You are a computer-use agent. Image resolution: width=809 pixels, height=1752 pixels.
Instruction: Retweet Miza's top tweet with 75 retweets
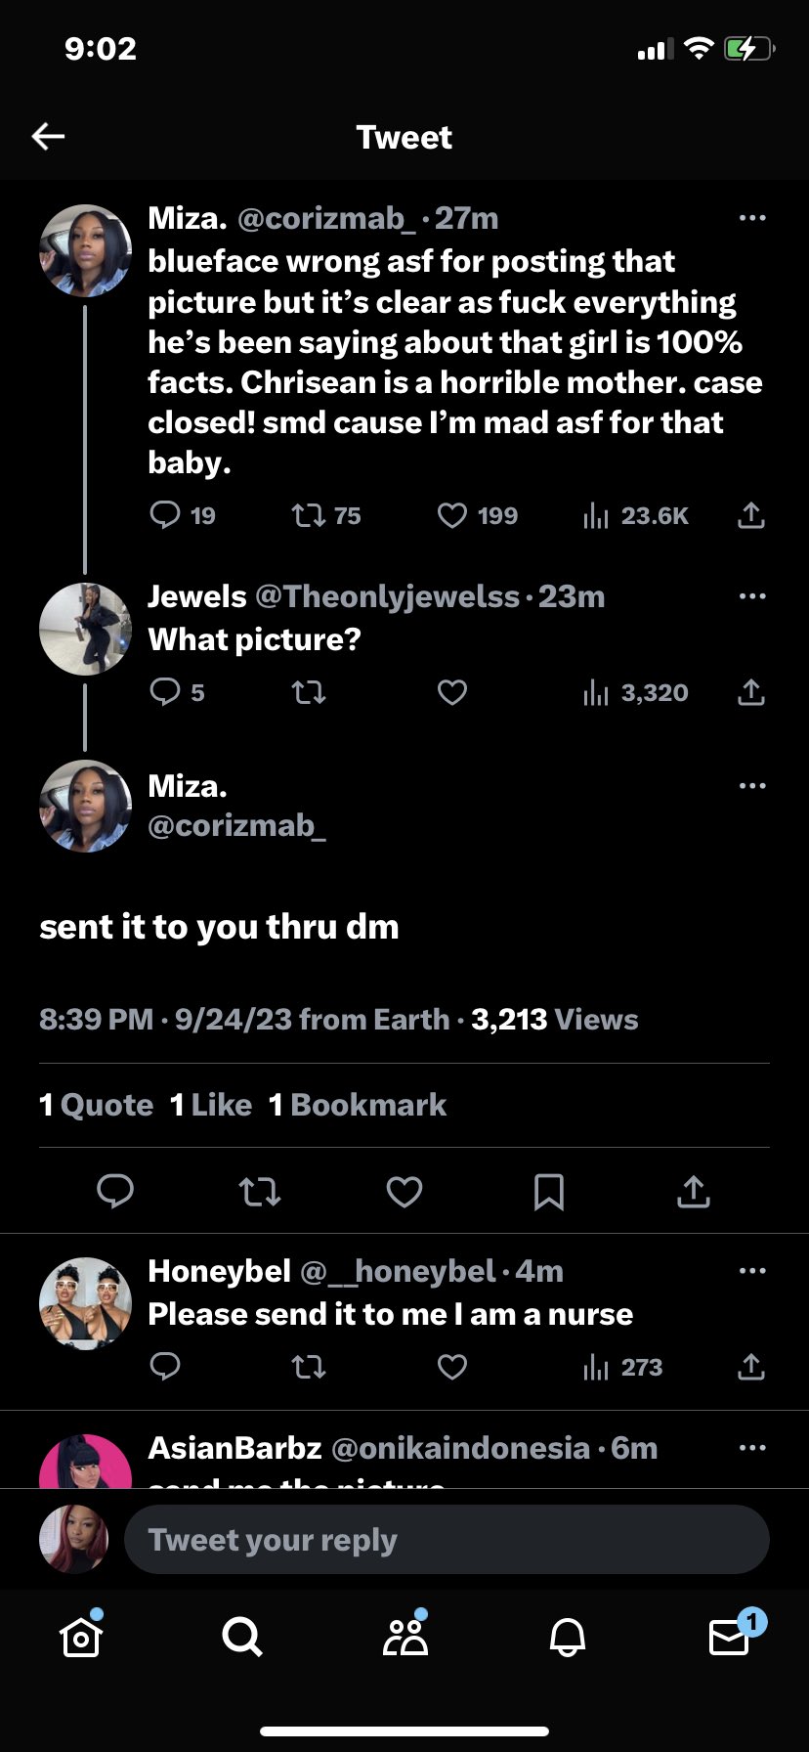(x=309, y=515)
